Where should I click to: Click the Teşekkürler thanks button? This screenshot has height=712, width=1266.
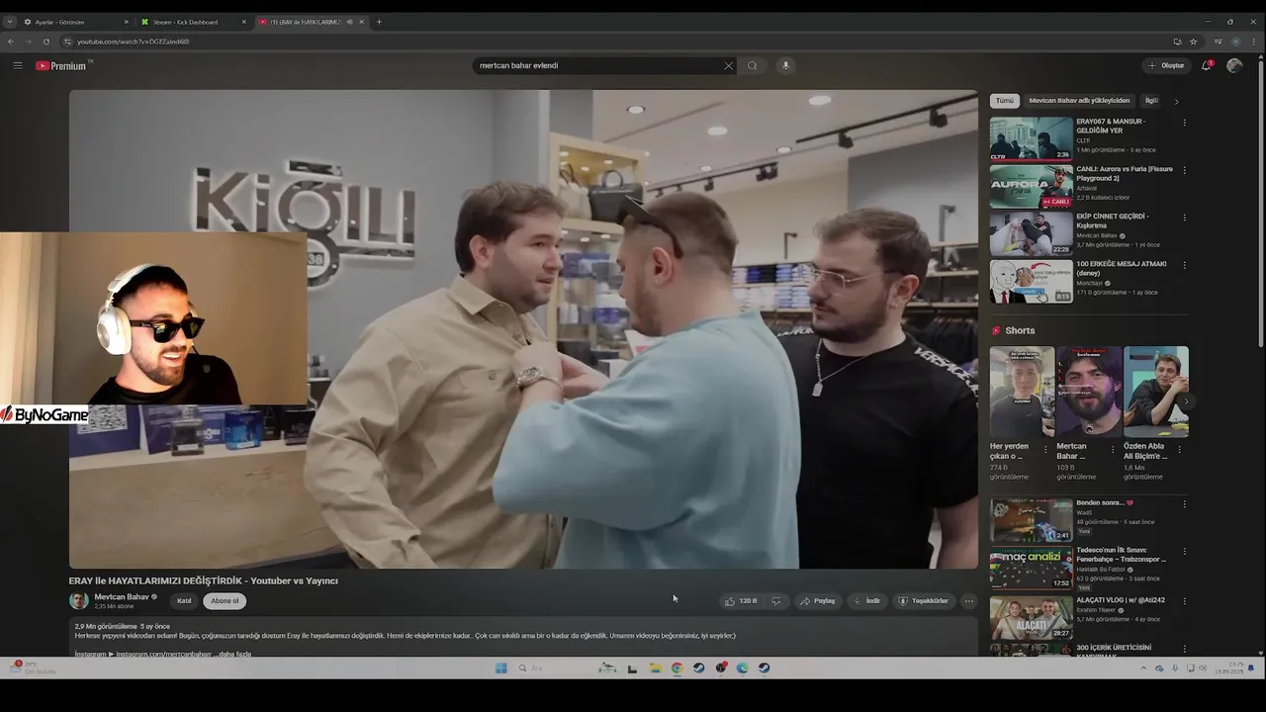click(x=923, y=600)
